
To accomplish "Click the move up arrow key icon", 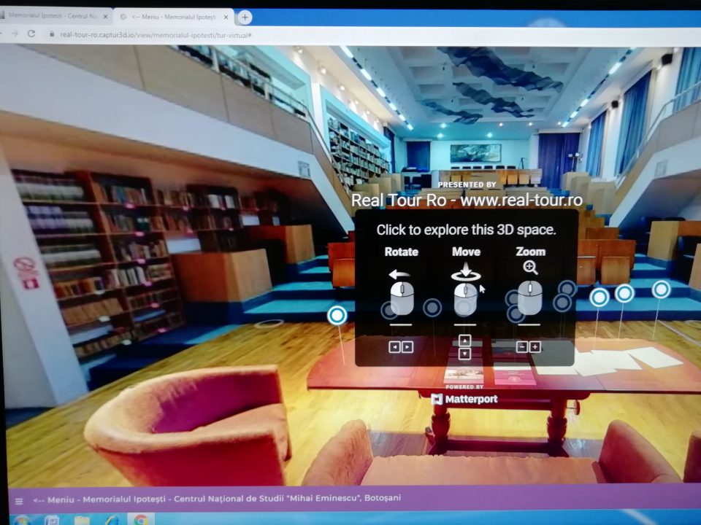I will click(465, 341).
